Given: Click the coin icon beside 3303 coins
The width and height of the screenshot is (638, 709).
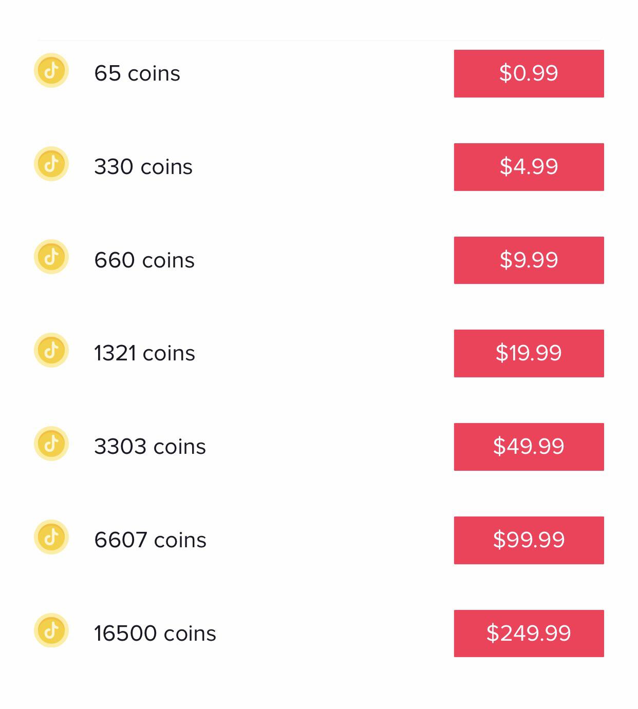Looking at the screenshot, I should coord(51,444).
